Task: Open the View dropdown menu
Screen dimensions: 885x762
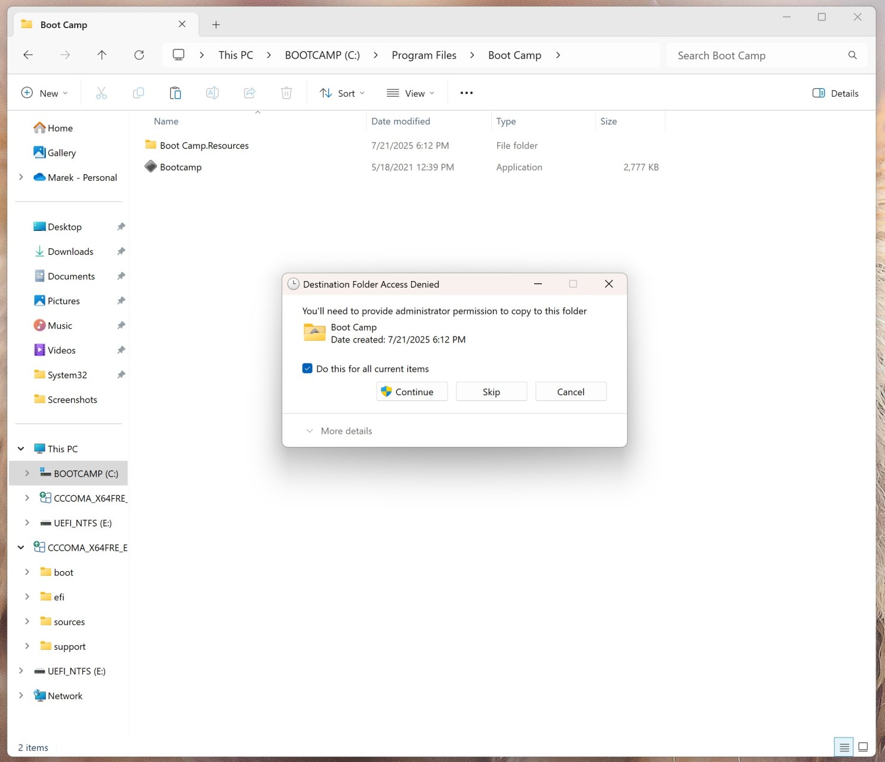Action: tap(411, 93)
